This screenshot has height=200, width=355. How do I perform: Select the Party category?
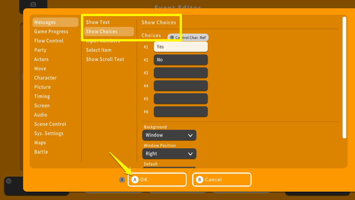[40, 50]
